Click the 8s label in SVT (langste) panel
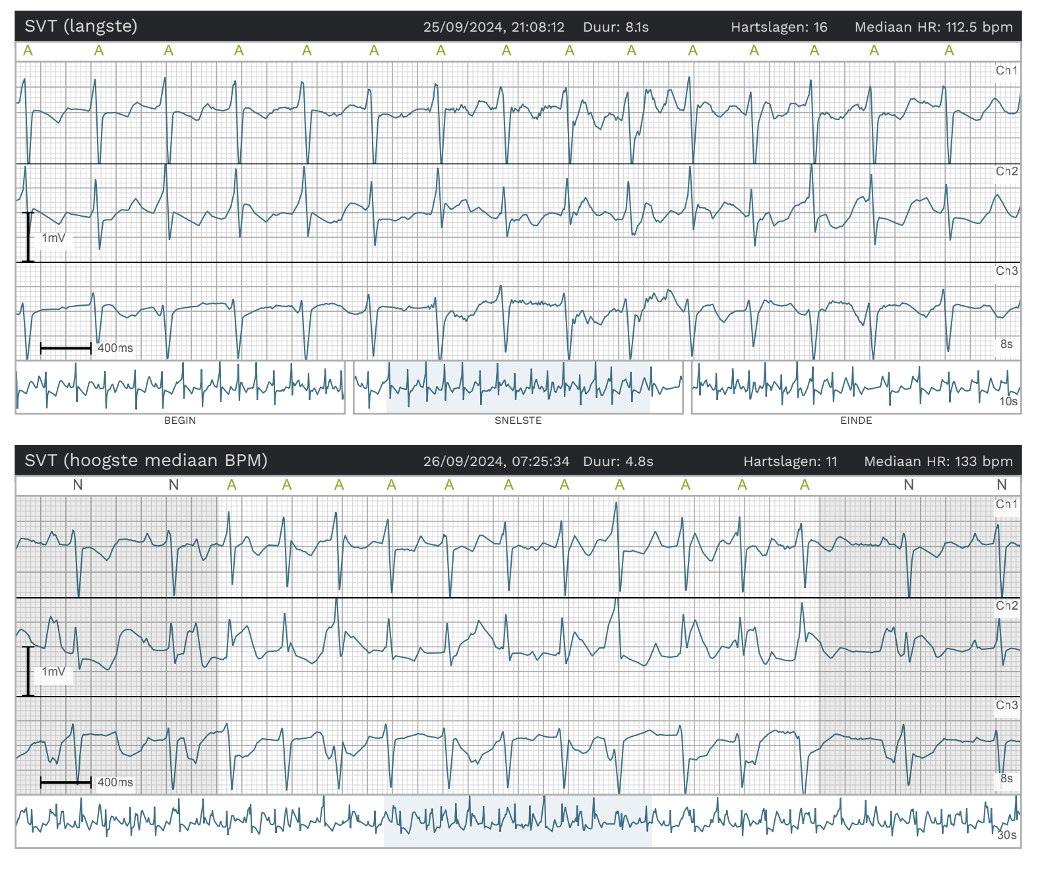 (x=1006, y=344)
